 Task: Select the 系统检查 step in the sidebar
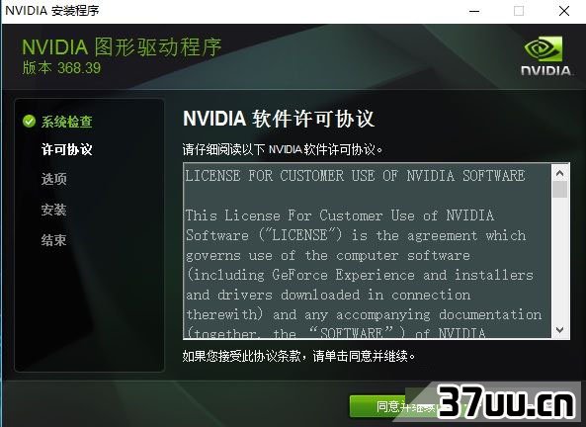[66, 122]
